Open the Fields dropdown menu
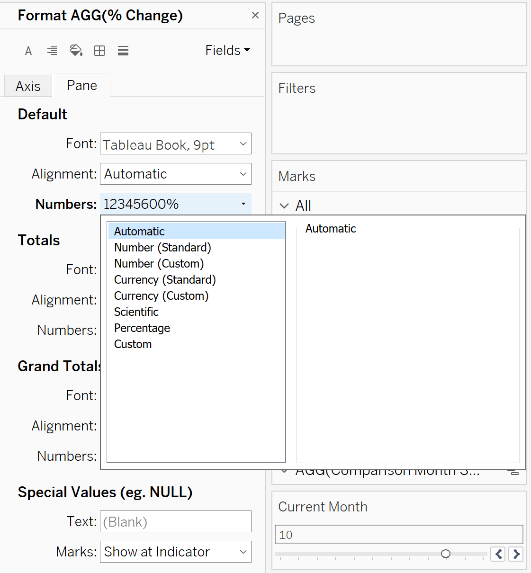Viewport: 531px width, 573px height. tap(227, 50)
